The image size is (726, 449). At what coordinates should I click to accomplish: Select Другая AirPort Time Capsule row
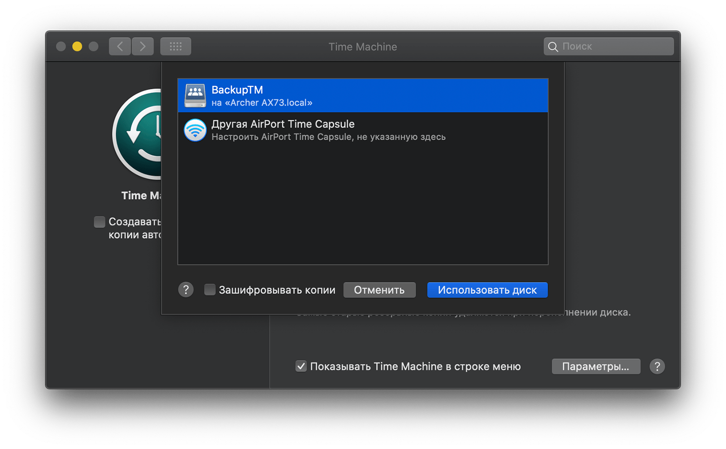point(363,130)
